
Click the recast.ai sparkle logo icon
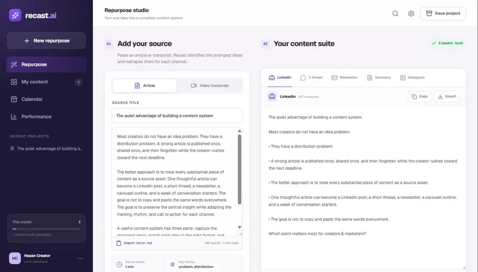pos(15,15)
